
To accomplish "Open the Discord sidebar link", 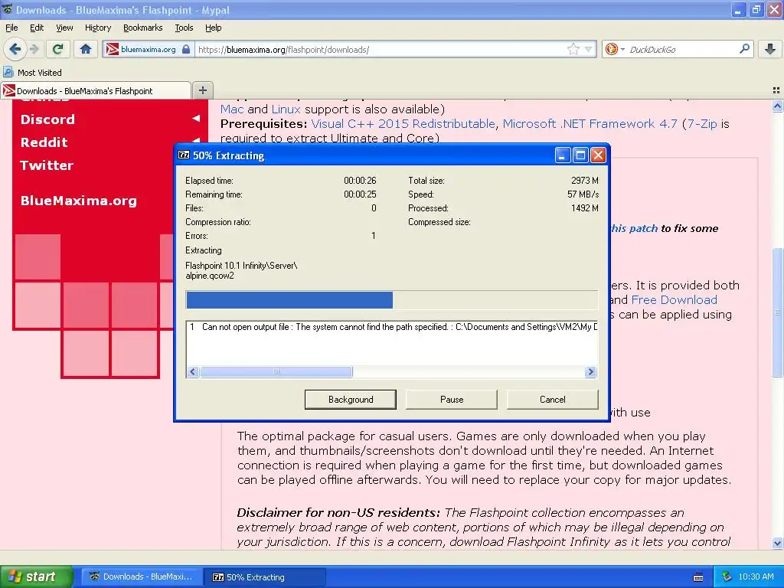I will tap(47, 119).
